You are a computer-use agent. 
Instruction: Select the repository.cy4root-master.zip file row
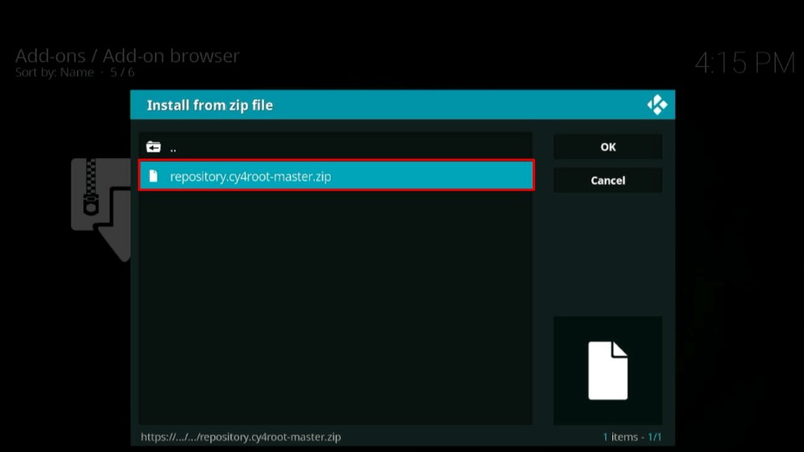pyautogui.click(x=336, y=176)
